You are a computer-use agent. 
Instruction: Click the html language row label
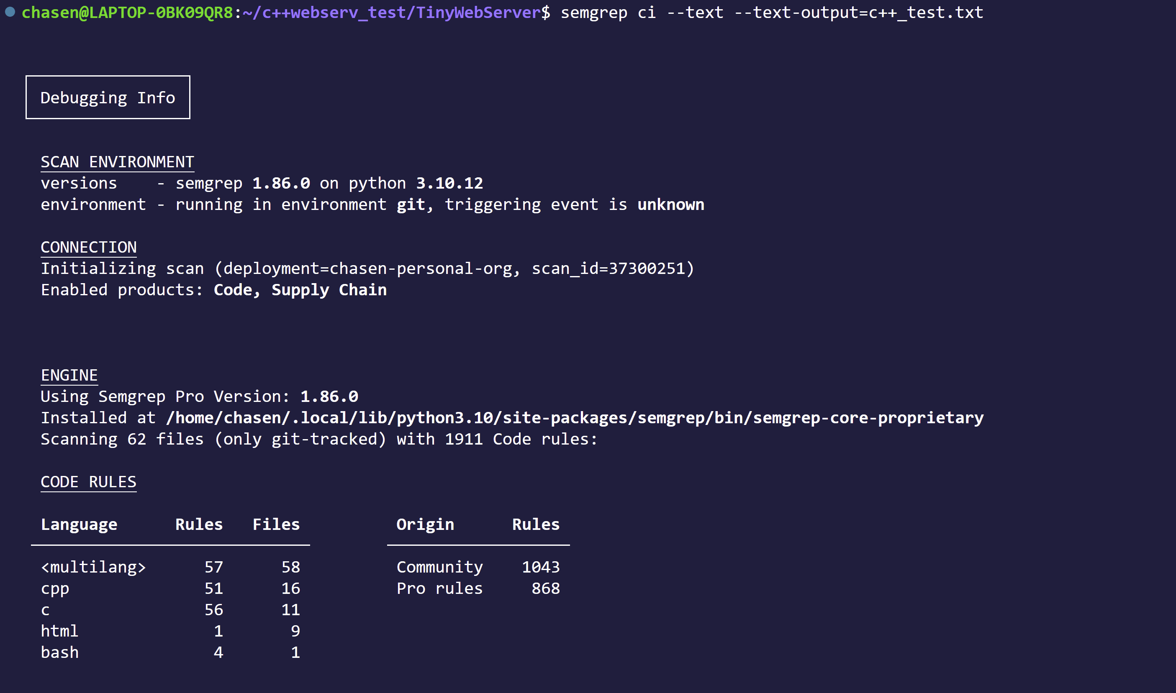[59, 632]
